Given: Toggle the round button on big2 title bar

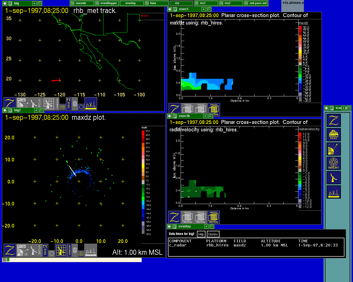Looking at the screenshot, I should point(5,110).
